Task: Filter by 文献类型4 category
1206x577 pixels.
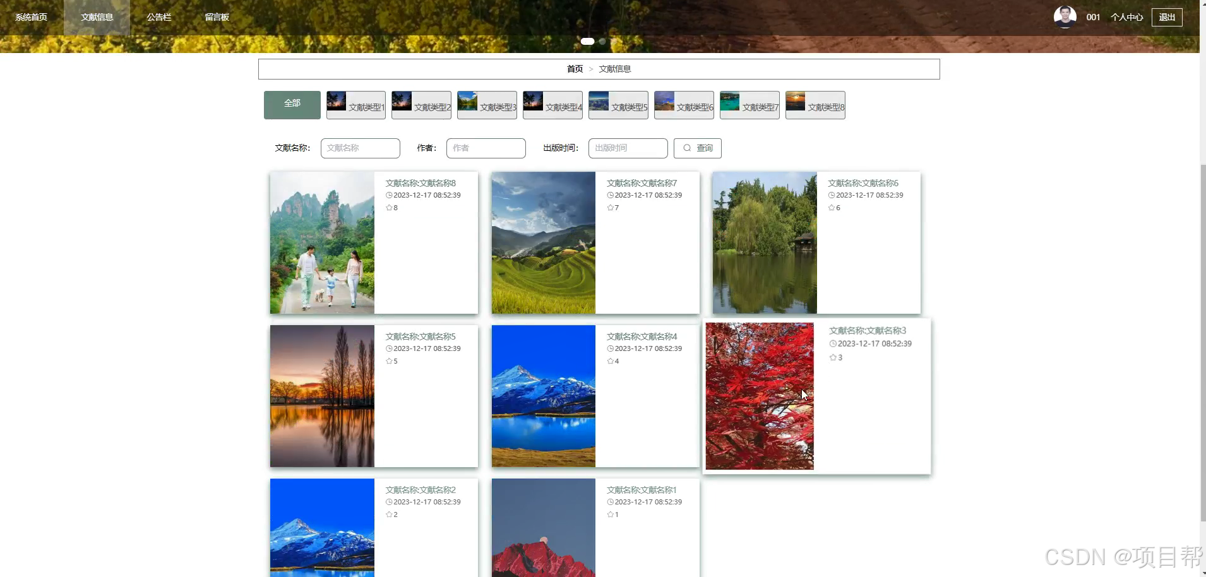Action: pyautogui.click(x=552, y=105)
